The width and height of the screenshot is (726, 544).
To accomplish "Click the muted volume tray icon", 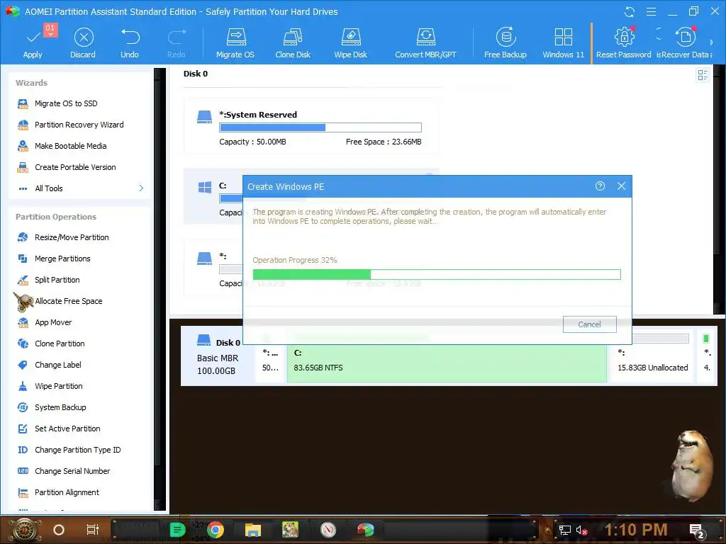I will 581,530.
